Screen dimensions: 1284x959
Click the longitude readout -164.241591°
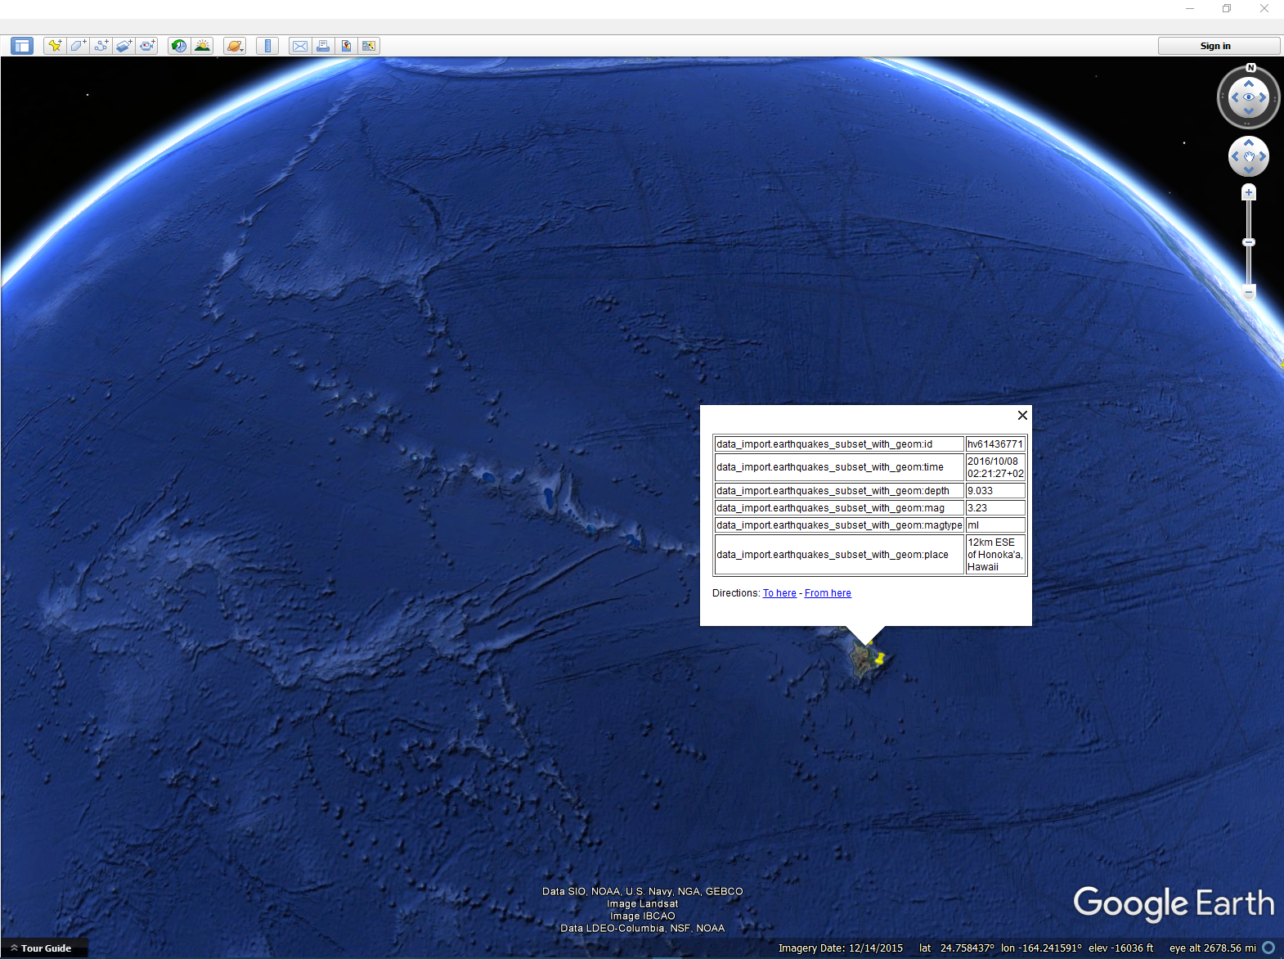pyautogui.click(x=1048, y=948)
